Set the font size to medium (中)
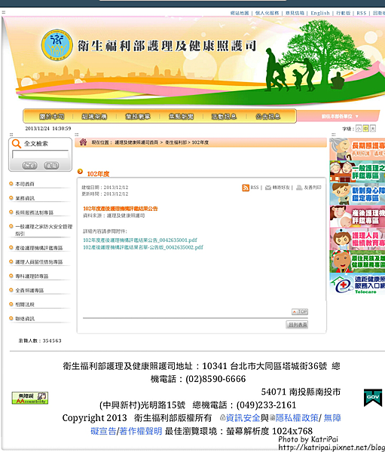The height and width of the screenshot is (452, 385). [365, 129]
